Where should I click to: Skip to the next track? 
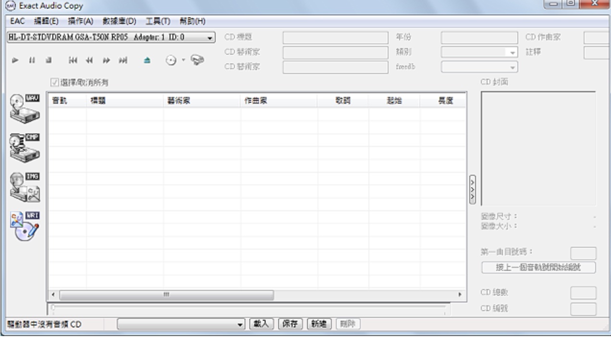[123, 60]
